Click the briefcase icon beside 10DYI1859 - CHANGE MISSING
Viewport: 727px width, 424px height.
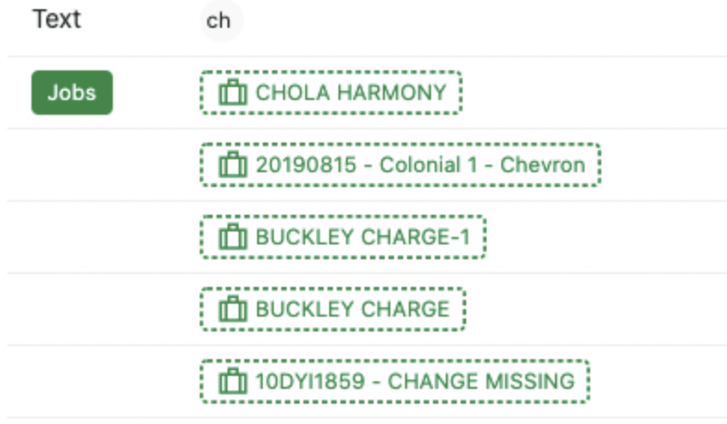click(x=233, y=380)
